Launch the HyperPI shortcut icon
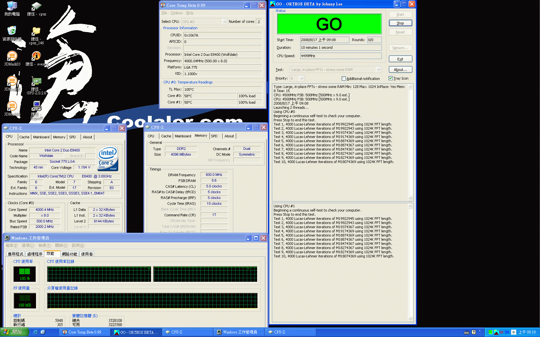This screenshot has height=337, width=540. 36,111
